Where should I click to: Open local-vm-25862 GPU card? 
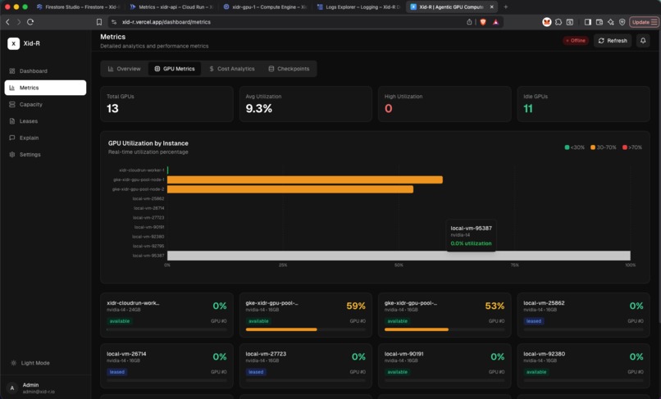[583, 315]
